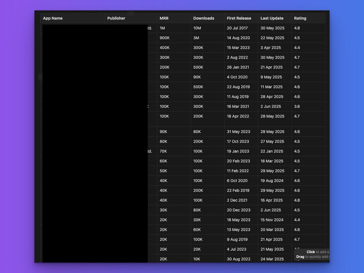The image size is (364, 273).
Task: Select the Downloads value 10K
Action: pos(197,259)
